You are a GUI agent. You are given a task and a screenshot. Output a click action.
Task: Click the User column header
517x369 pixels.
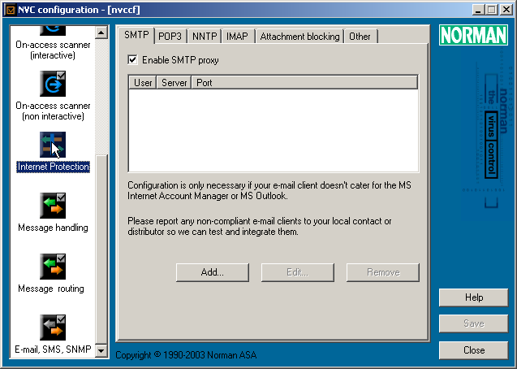(143, 83)
